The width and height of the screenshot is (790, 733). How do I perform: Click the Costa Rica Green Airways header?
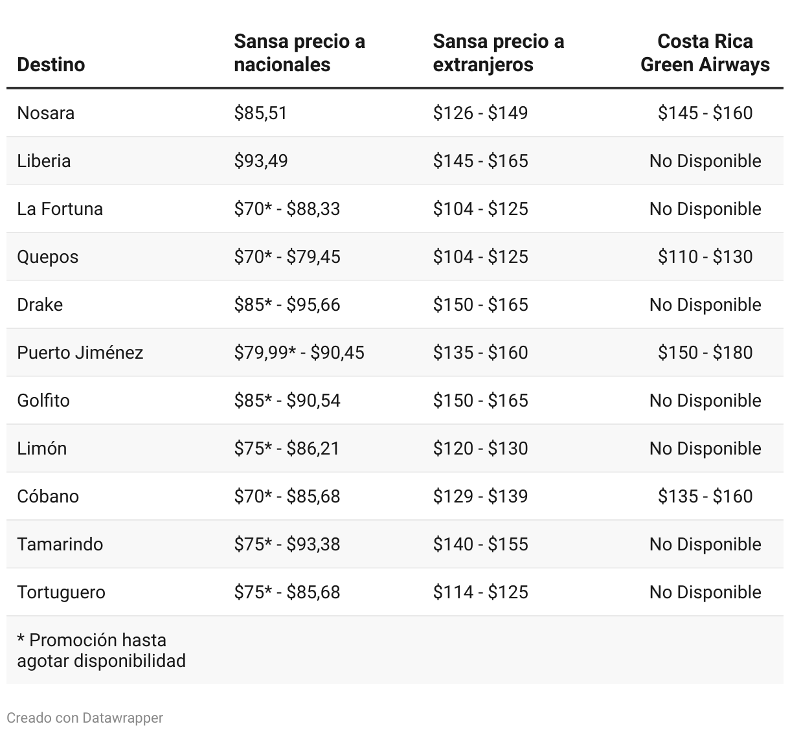click(x=705, y=53)
